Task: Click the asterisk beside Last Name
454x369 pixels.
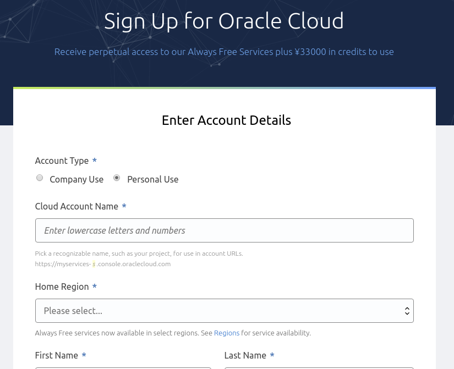Action: (x=272, y=356)
